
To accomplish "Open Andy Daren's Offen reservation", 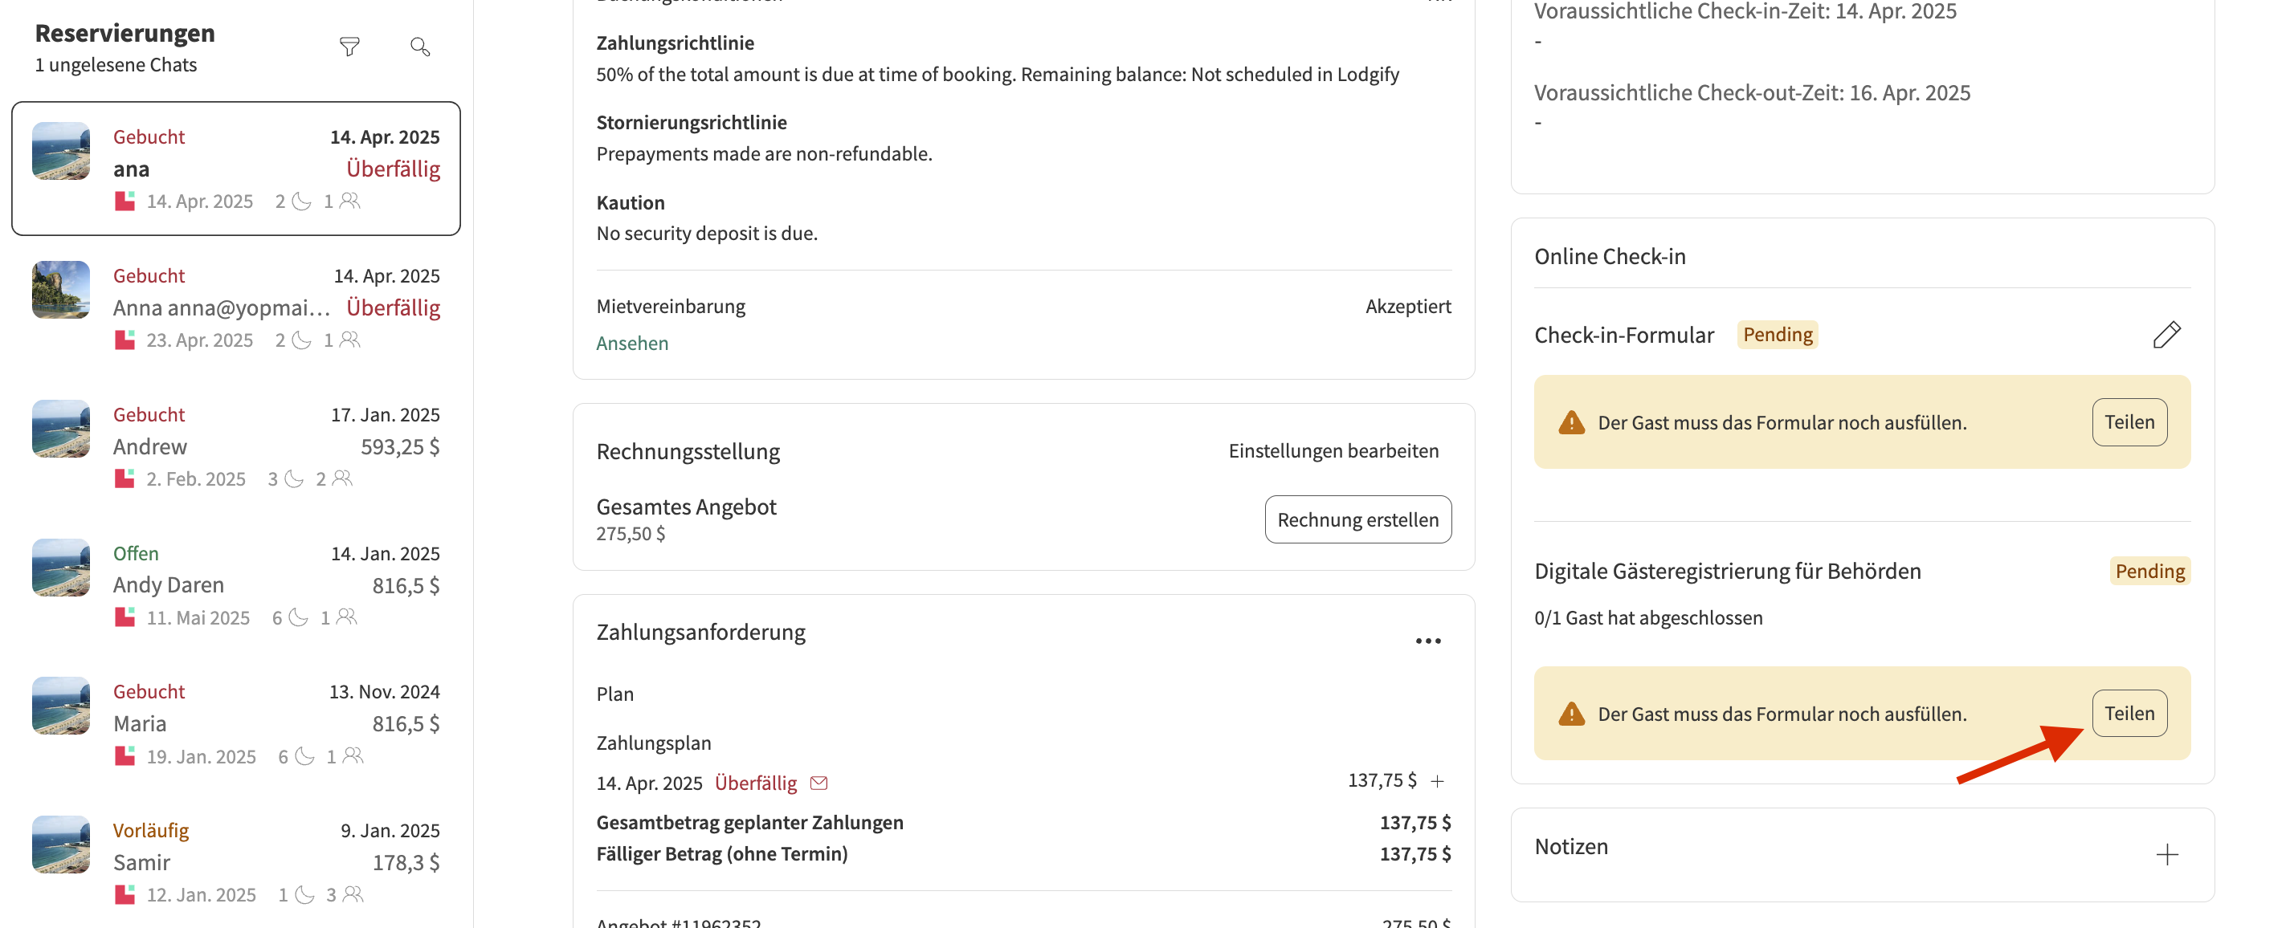I will 236,584.
